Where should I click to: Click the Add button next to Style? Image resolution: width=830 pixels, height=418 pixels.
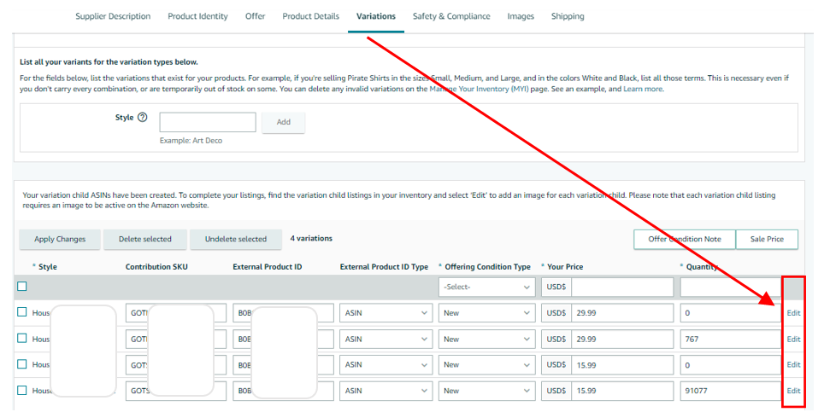(283, 122)
